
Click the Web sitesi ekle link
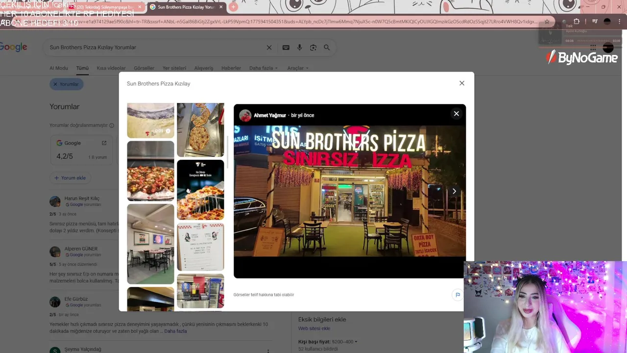[314, 328]
